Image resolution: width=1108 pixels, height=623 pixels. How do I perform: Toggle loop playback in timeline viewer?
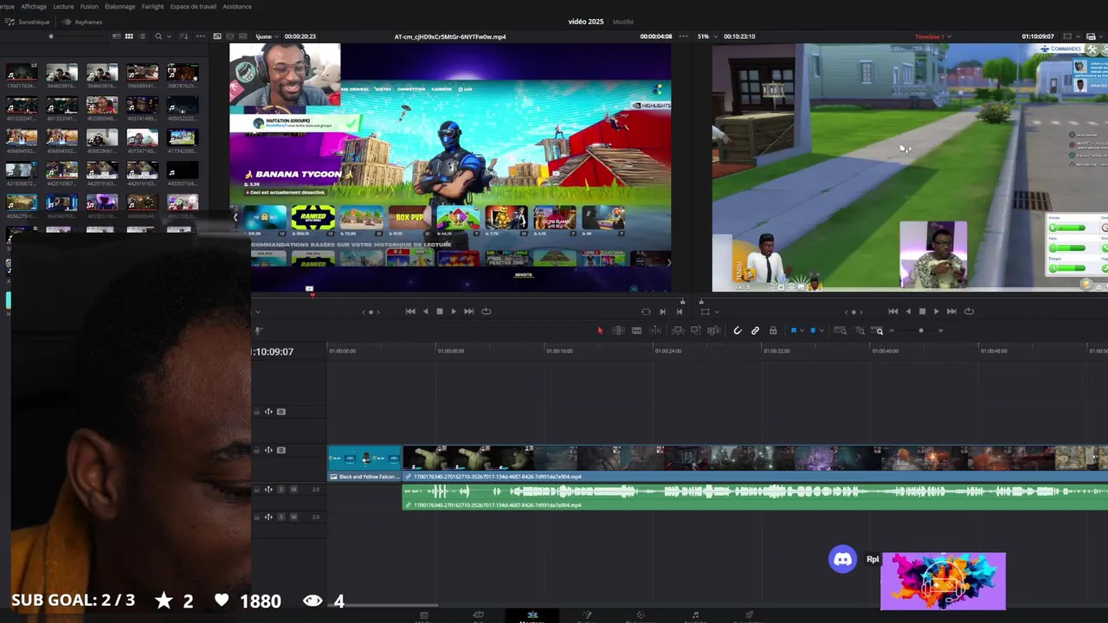click(x=969, y=311)
